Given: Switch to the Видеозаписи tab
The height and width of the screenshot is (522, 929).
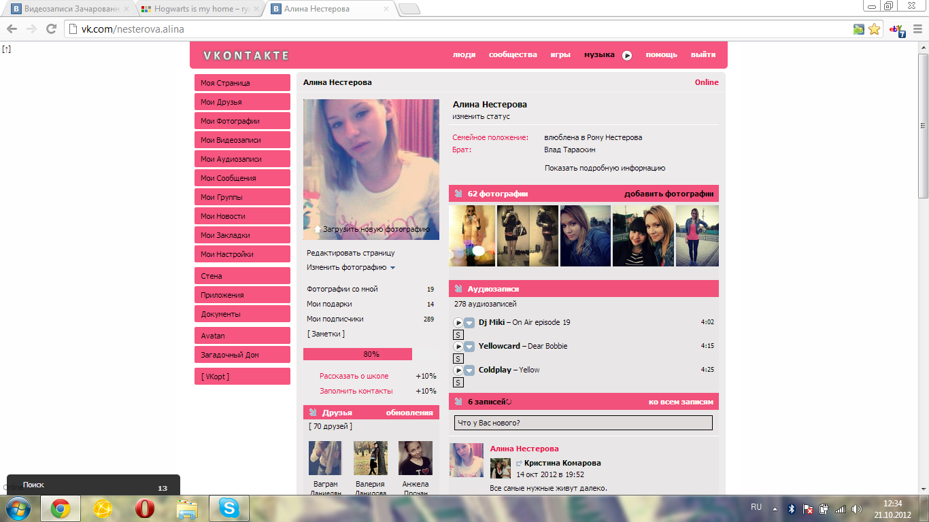Looking at the screenshot, I should pos(71,9).
